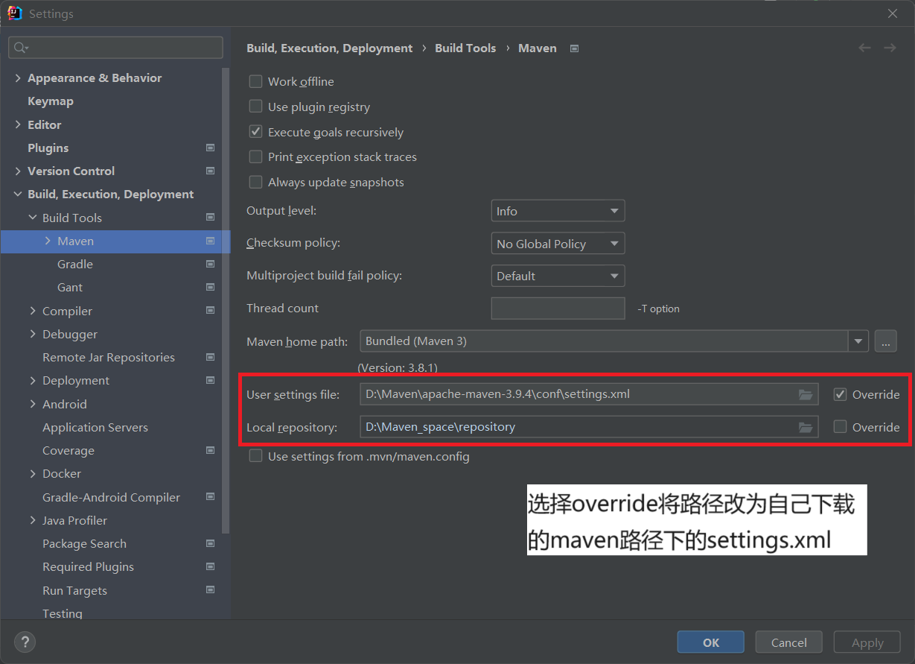Click project-level icon next to Plugins
Viewport: 915px width, 664px height.
click(x=210, y=148)
